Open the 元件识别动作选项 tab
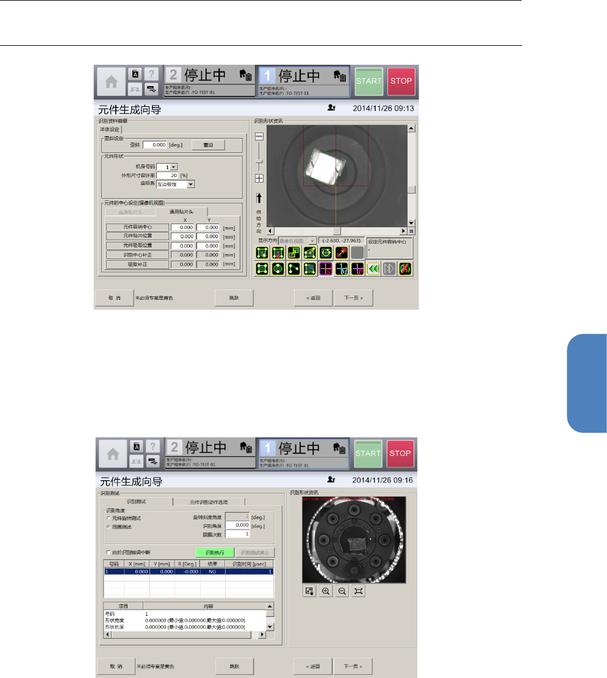The width and height of the screenshot is (607, 678). (209, 502)
